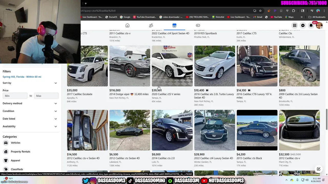328x184 pixels.
Task: Open the DumaOS bookmark
Action: point(111,17)
